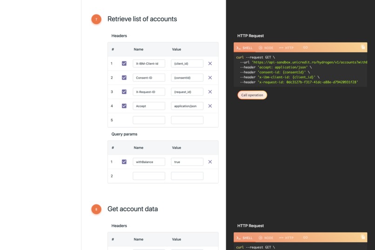This screenshot has height=250, width=375.
Task: Click the Call operation button
Action: [252, 95]
